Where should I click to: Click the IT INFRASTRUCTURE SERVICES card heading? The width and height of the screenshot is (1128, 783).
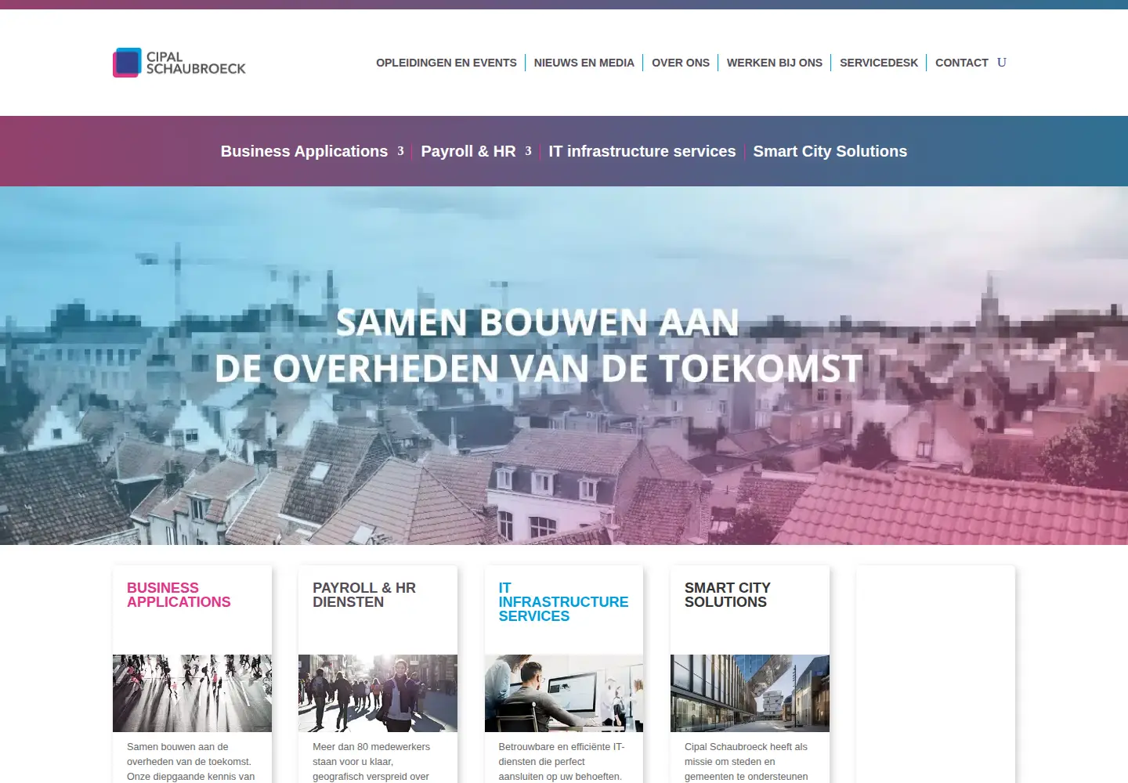coord(563,602)
